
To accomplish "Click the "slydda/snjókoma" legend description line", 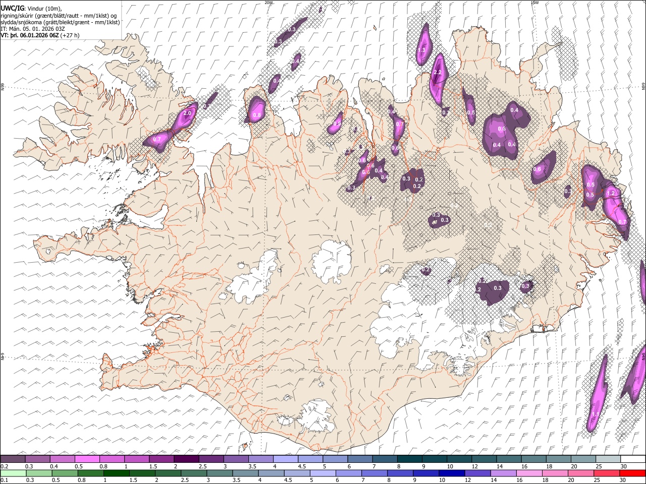I will pos(60,23).
